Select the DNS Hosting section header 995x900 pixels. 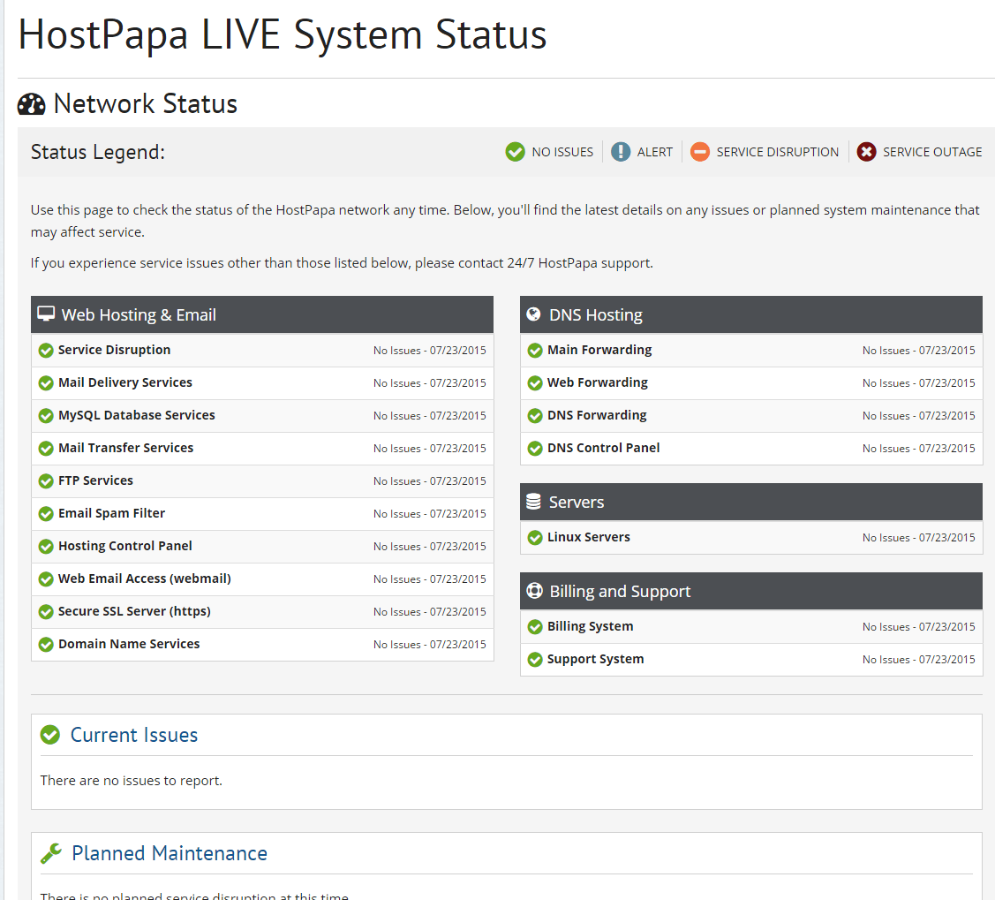pyautogui.click(x=751, y=314)
